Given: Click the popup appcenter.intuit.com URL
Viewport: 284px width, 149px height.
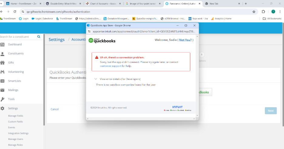Looking at the screenshot, I should click(144, 31).
